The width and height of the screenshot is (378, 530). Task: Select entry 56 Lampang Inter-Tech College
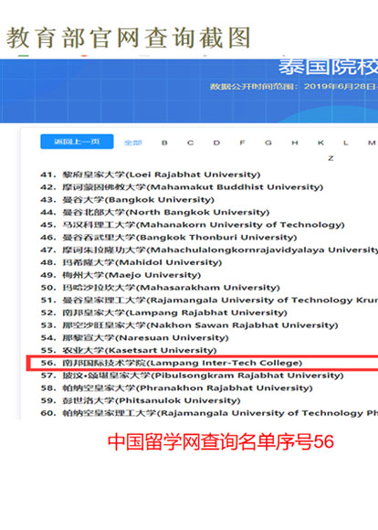tap(172, 363)
